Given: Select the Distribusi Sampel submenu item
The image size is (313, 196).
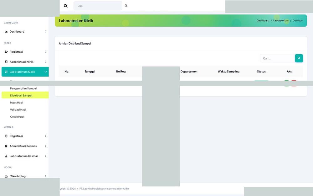Looking at the screenshot, I should click(x=25, y=95).
